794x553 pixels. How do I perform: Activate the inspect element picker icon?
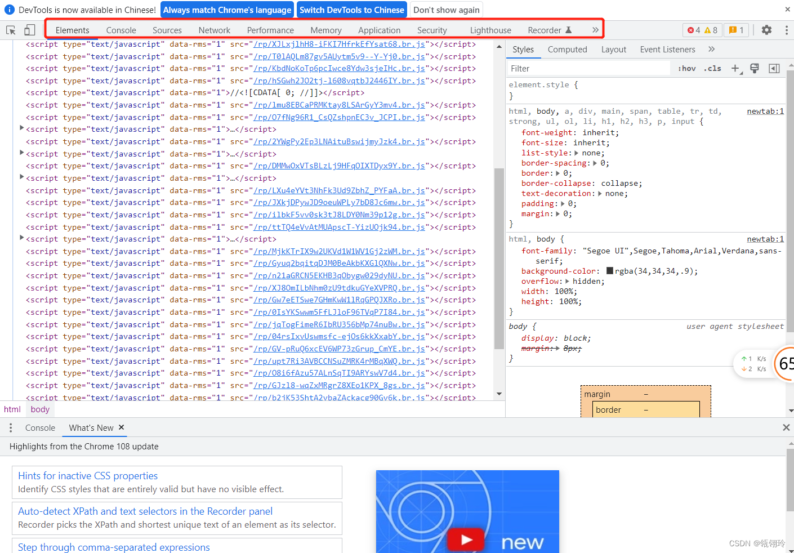click(11, 30)
